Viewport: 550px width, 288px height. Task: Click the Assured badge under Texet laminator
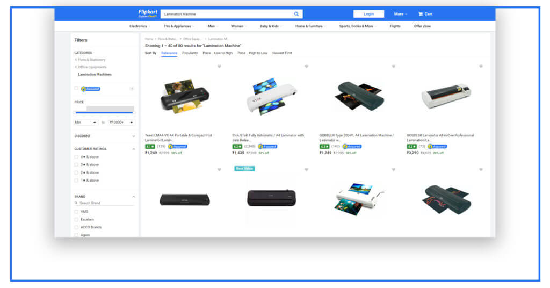coord(177,147)
